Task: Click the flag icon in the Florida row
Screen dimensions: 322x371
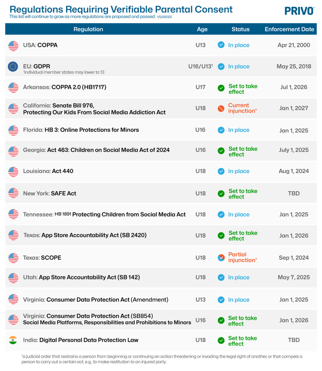Action: point(13,130)
